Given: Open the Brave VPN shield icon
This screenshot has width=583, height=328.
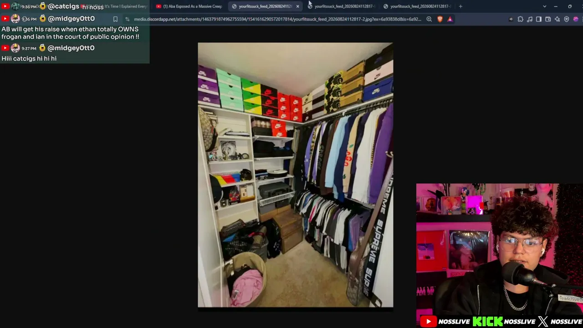Looking at the screenshot, I should click(x=567, y=19).
